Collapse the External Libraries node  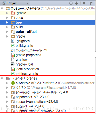2,79
